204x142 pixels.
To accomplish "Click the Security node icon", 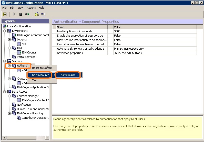I will pos(9,61).
